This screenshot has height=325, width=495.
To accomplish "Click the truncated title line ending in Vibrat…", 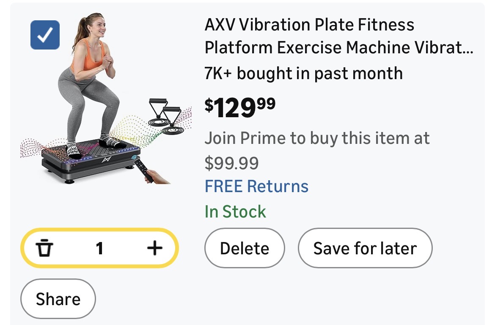I will 338,48.
